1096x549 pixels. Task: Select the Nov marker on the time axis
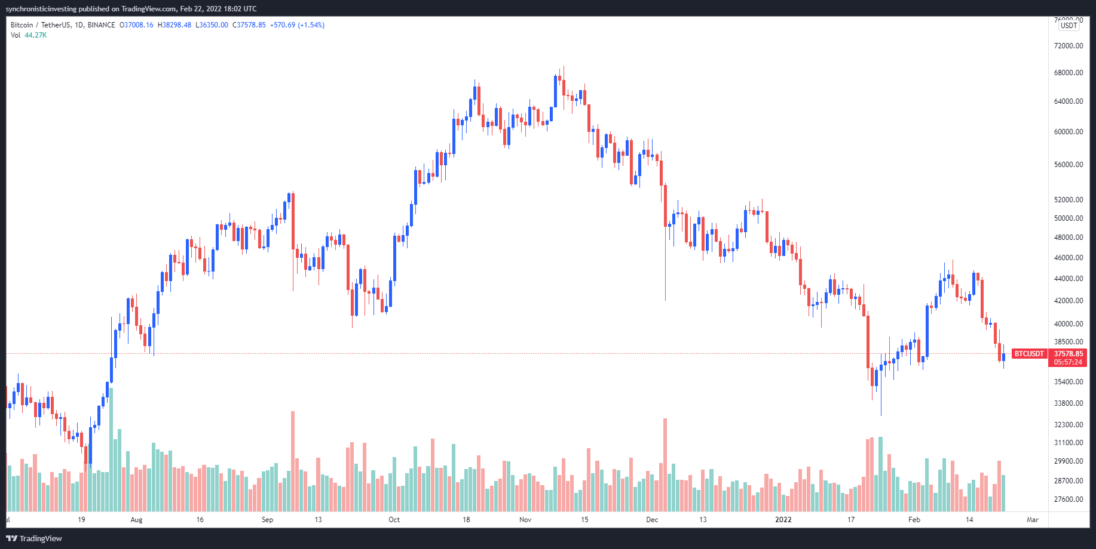[x=525, y=520]
